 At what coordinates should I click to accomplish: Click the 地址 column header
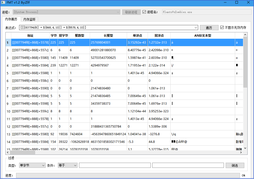(x=30, y=36)
